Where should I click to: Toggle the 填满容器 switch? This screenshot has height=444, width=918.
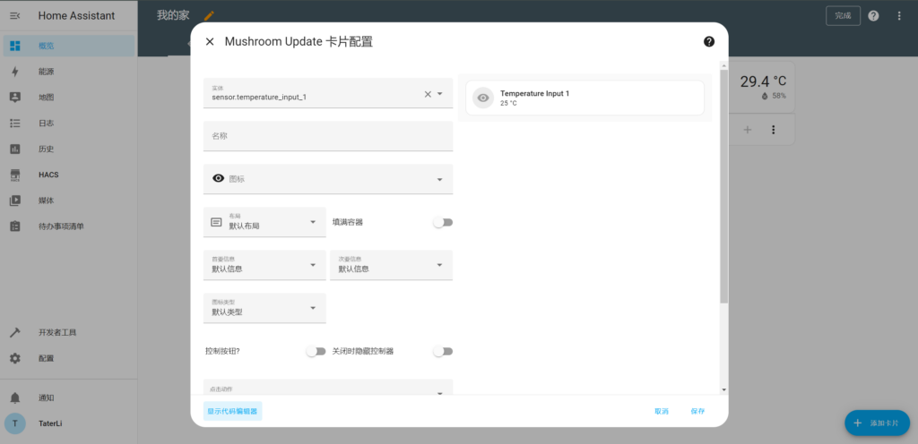click(x=443, y=223)
